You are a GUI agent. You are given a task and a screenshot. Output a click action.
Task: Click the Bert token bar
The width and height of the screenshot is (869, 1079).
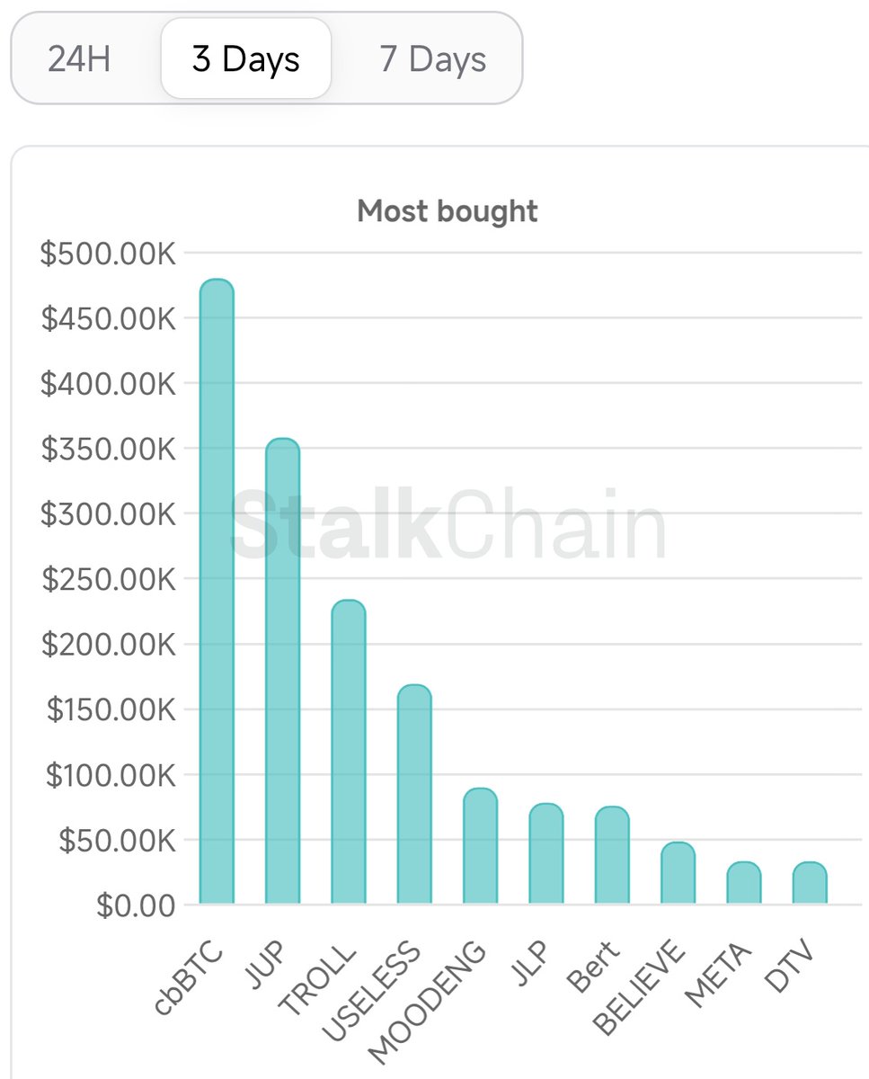click(611, 856)
